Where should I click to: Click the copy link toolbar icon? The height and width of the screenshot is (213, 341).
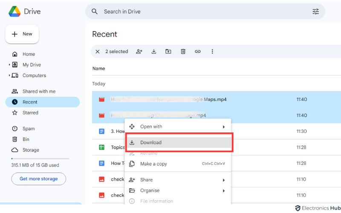click(198, 52)
